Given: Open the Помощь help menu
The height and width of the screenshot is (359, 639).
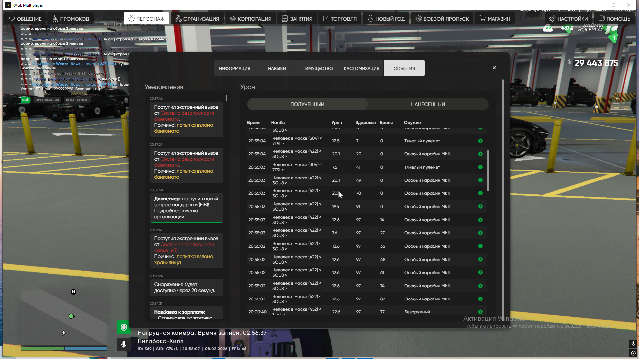Looking at the screenshot, I should tap(614, 19).
